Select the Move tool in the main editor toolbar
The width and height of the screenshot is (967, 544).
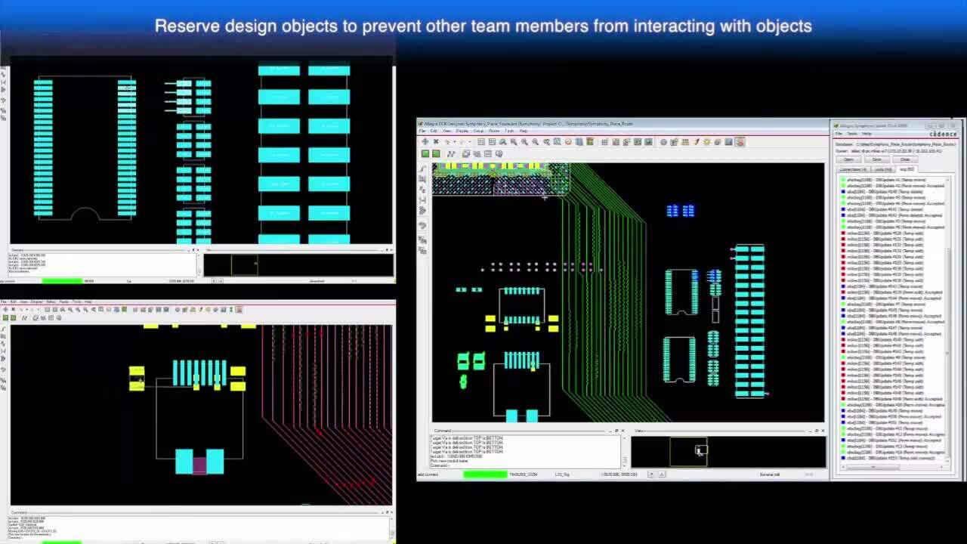click(x=425, y=142)
